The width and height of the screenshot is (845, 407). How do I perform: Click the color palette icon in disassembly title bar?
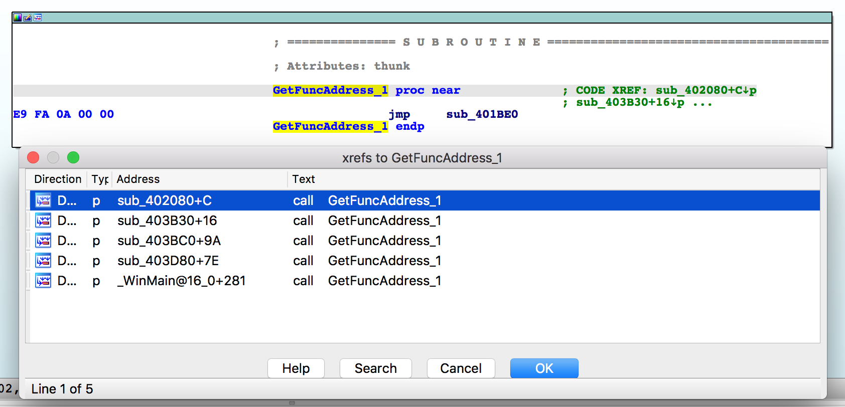pyautogui.click(x=18, y=18)
